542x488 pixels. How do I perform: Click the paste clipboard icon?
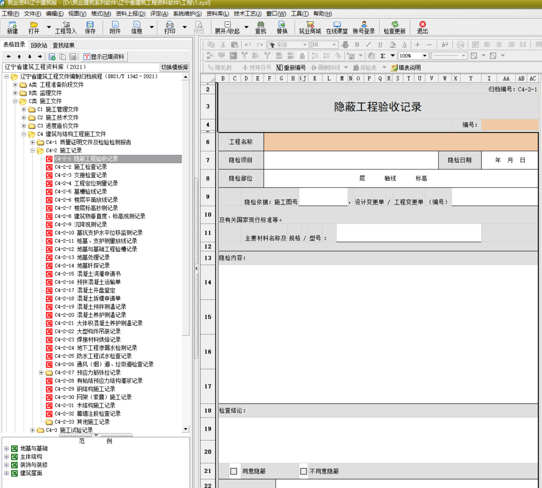point(234,45)
